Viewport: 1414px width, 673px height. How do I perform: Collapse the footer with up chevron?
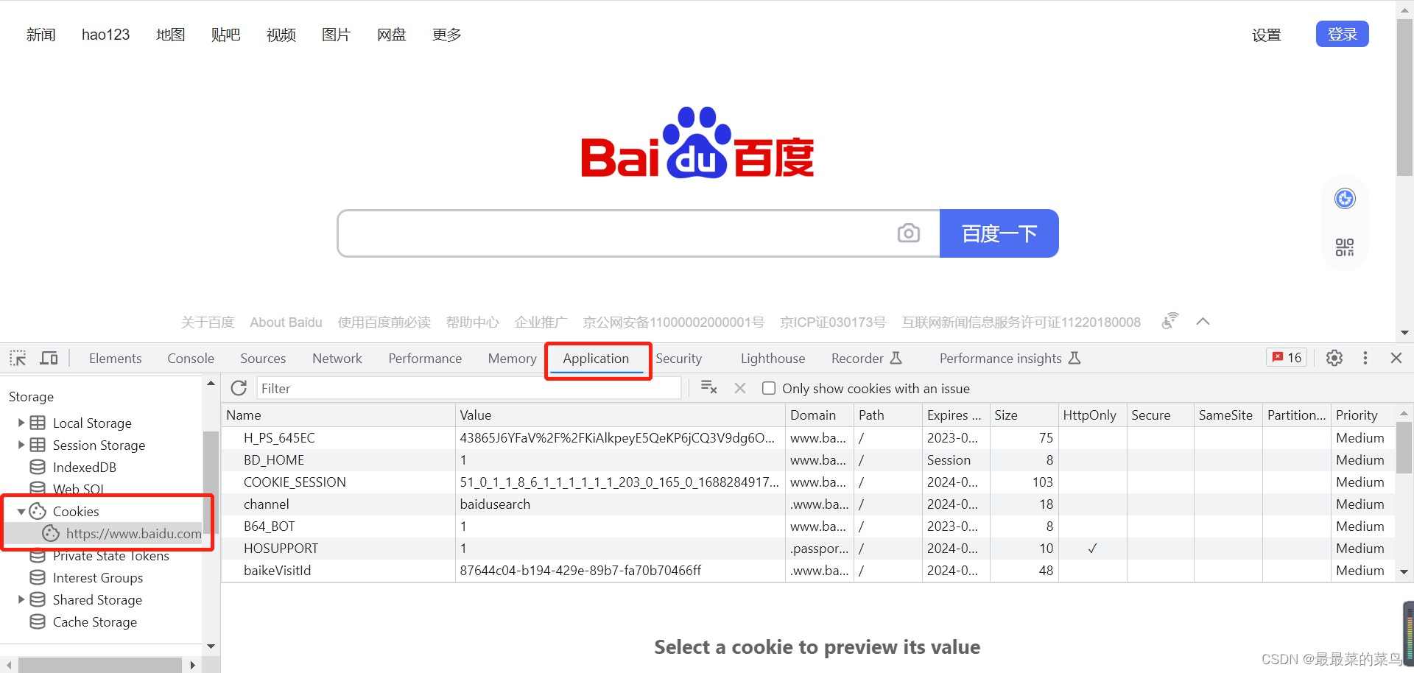1203,322
